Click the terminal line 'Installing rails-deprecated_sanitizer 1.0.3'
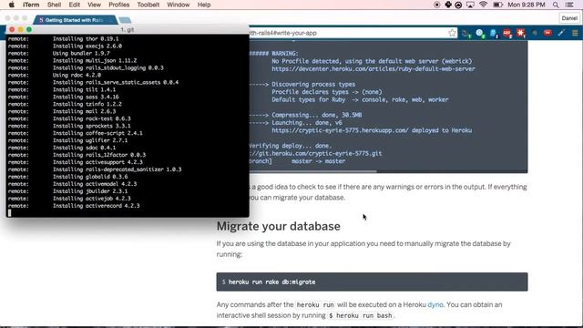Image resolution: width=583 pixels, height=328 pixels. click(x=117, y=169)
